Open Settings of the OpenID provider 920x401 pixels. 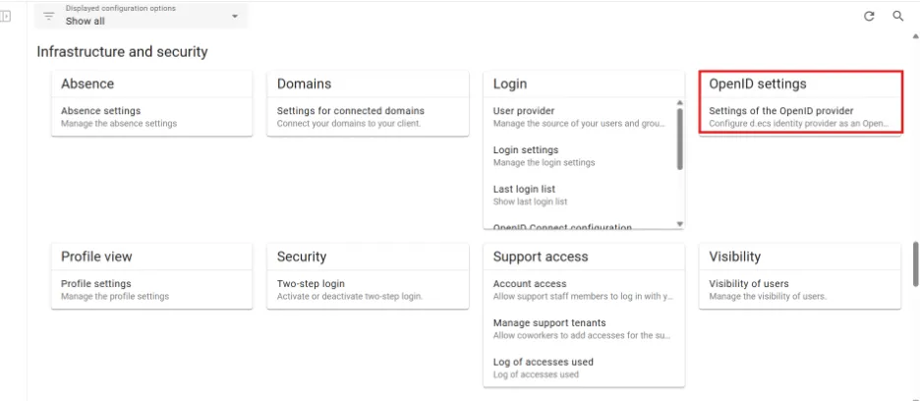pos(800,117)
